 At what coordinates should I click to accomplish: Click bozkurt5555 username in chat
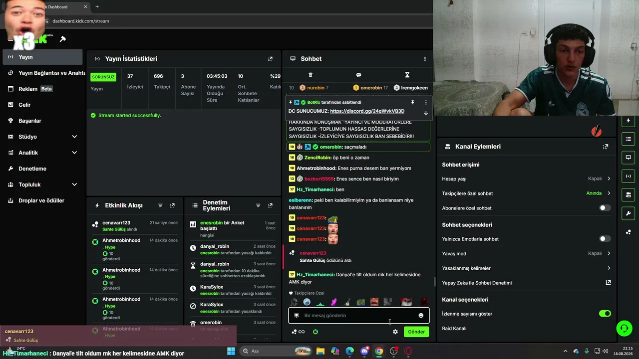coord(319,179)
